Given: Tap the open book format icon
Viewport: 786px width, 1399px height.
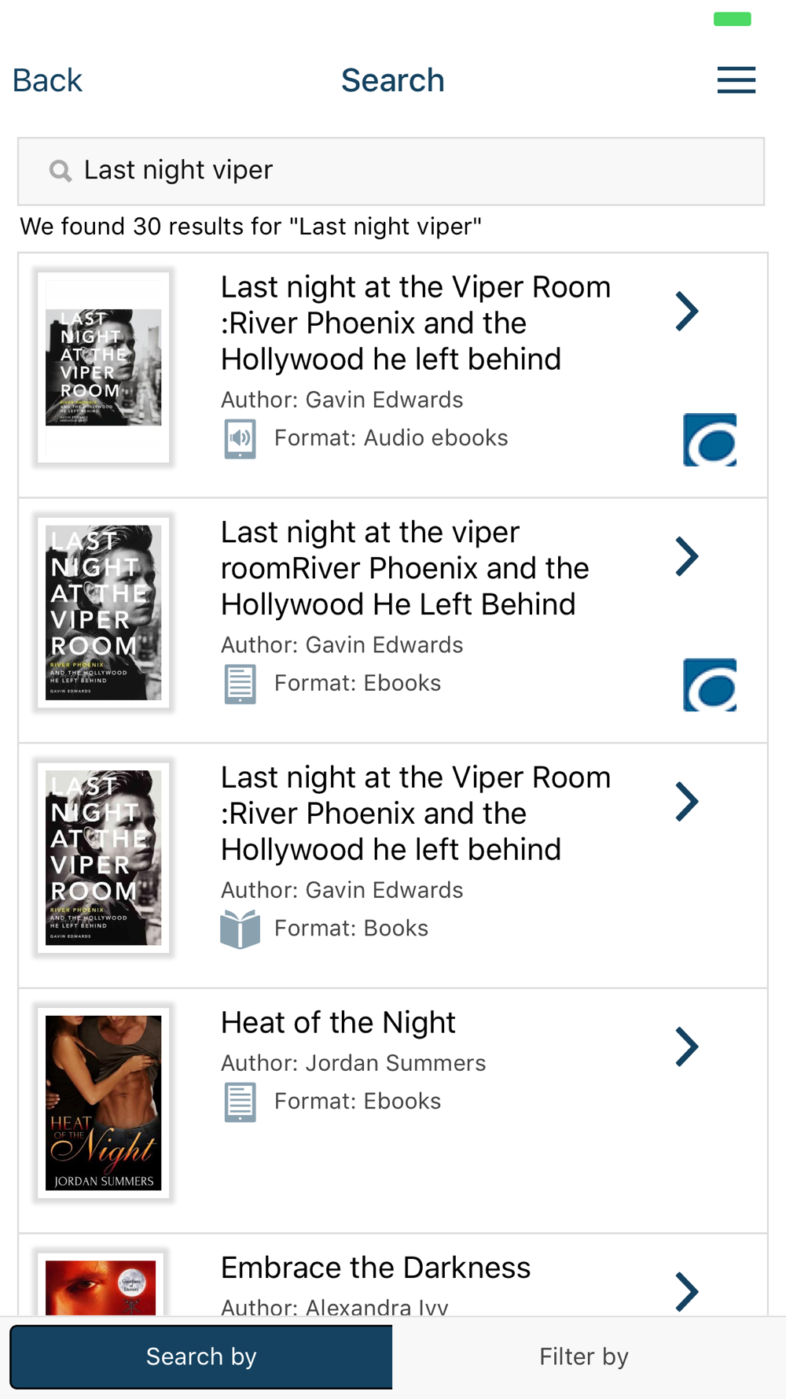Looking at the screenshot, I should pos(240,929).
